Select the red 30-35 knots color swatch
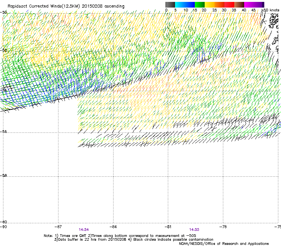Screen dimensions: 281x246 coord(229,5)
